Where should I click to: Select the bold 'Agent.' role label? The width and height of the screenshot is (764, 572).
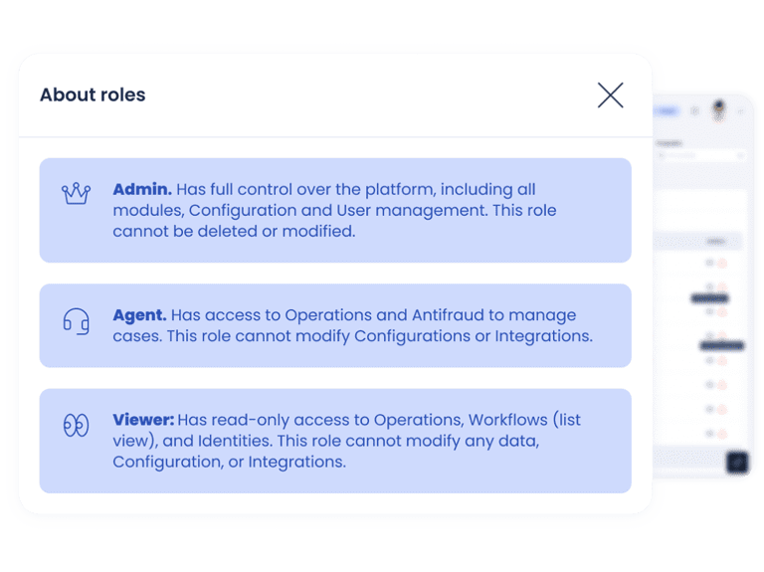(x=139, y=315)
